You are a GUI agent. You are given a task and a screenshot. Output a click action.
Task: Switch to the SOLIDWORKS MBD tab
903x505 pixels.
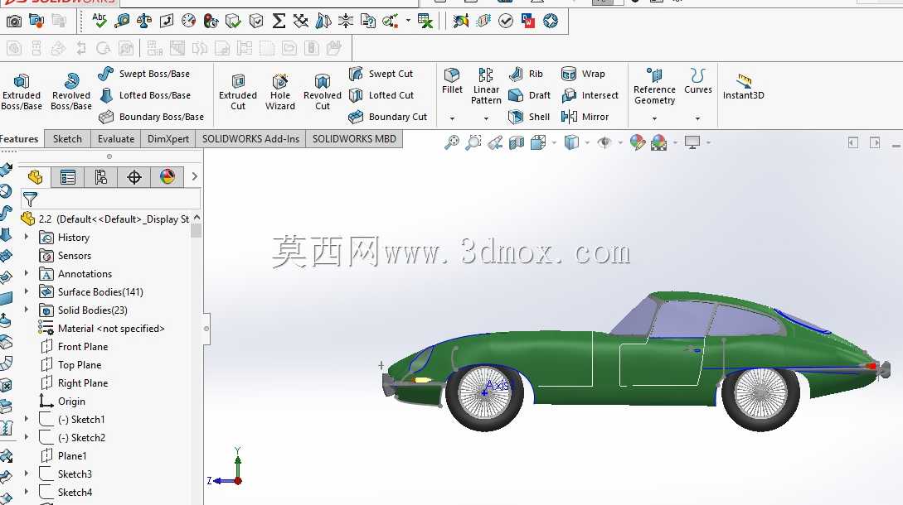(354, 138)
